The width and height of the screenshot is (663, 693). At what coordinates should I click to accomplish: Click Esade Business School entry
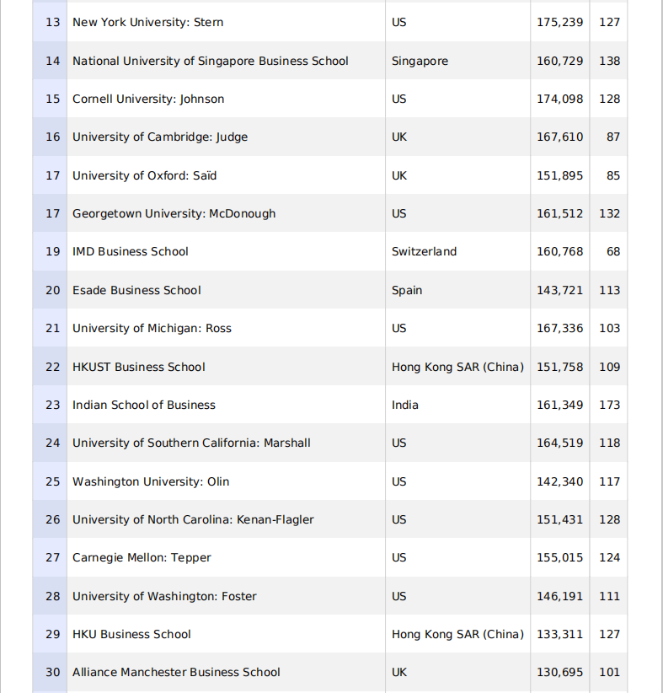[136, 290]
